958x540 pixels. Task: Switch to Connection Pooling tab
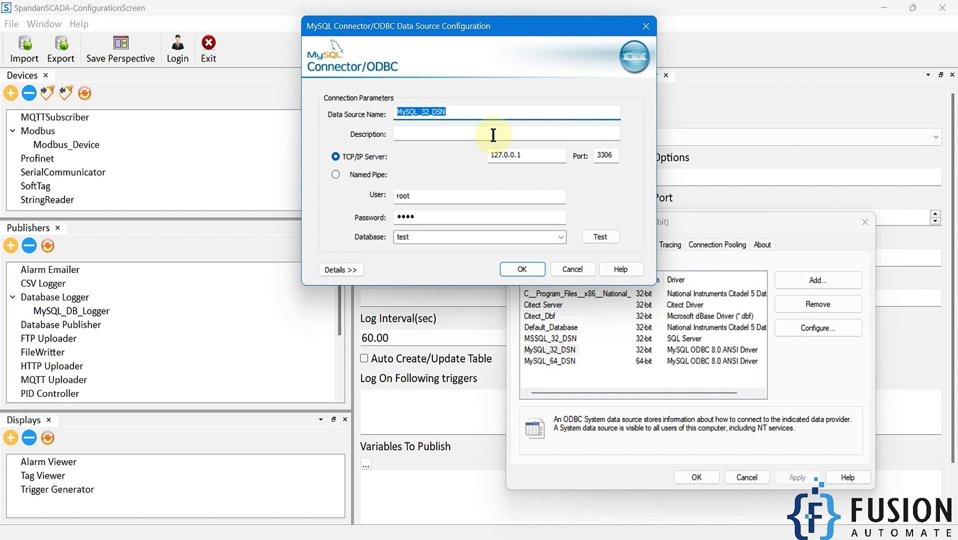[717, 244]
